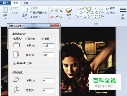The image size is (127, 96).
Task: Toggle Maintain aspect ratio checkbox
Action: click(x=14, y=63)
